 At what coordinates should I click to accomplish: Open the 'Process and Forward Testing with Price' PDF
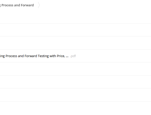click(34, 56)
